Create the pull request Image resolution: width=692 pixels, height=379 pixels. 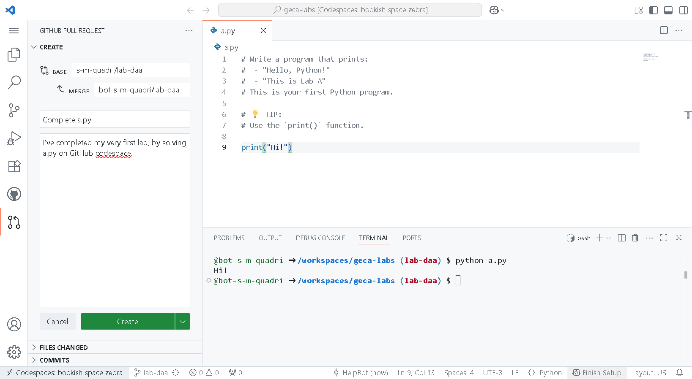coord(128,322)
